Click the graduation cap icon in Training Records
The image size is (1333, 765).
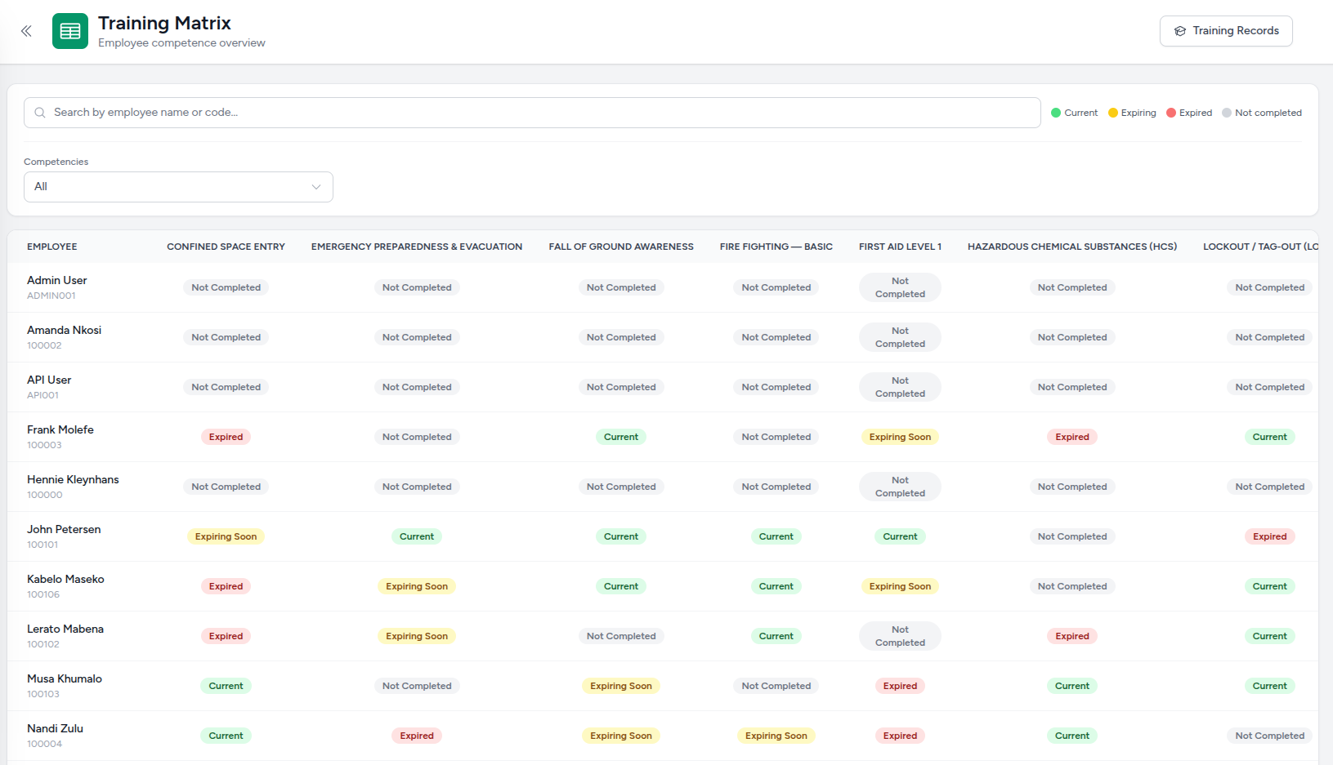(1180, 31)
